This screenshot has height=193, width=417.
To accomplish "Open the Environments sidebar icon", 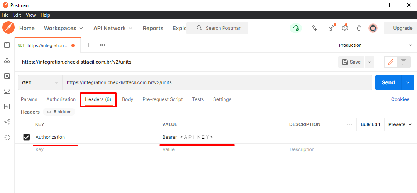I will click(7, 76).
